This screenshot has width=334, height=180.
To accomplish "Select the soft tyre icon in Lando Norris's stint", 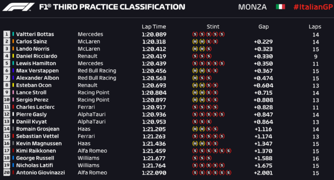I will [x=209, y=49].
